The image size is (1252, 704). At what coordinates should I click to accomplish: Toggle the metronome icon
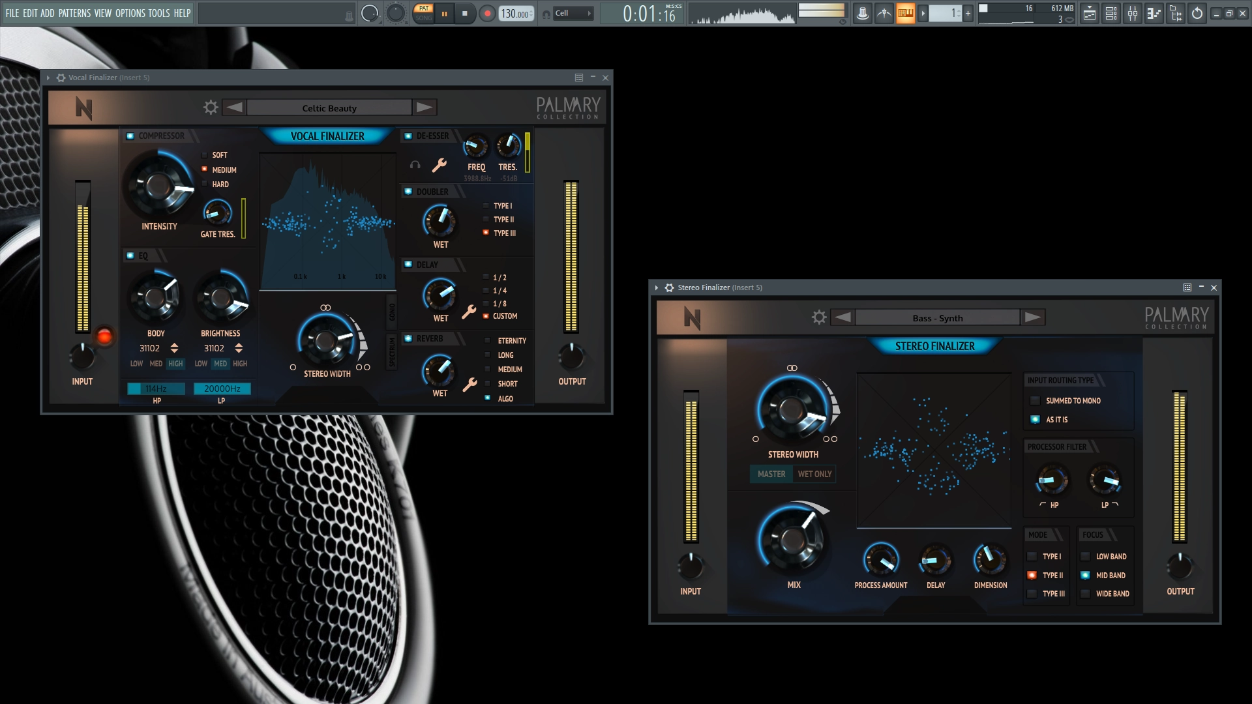click(862, 13)
